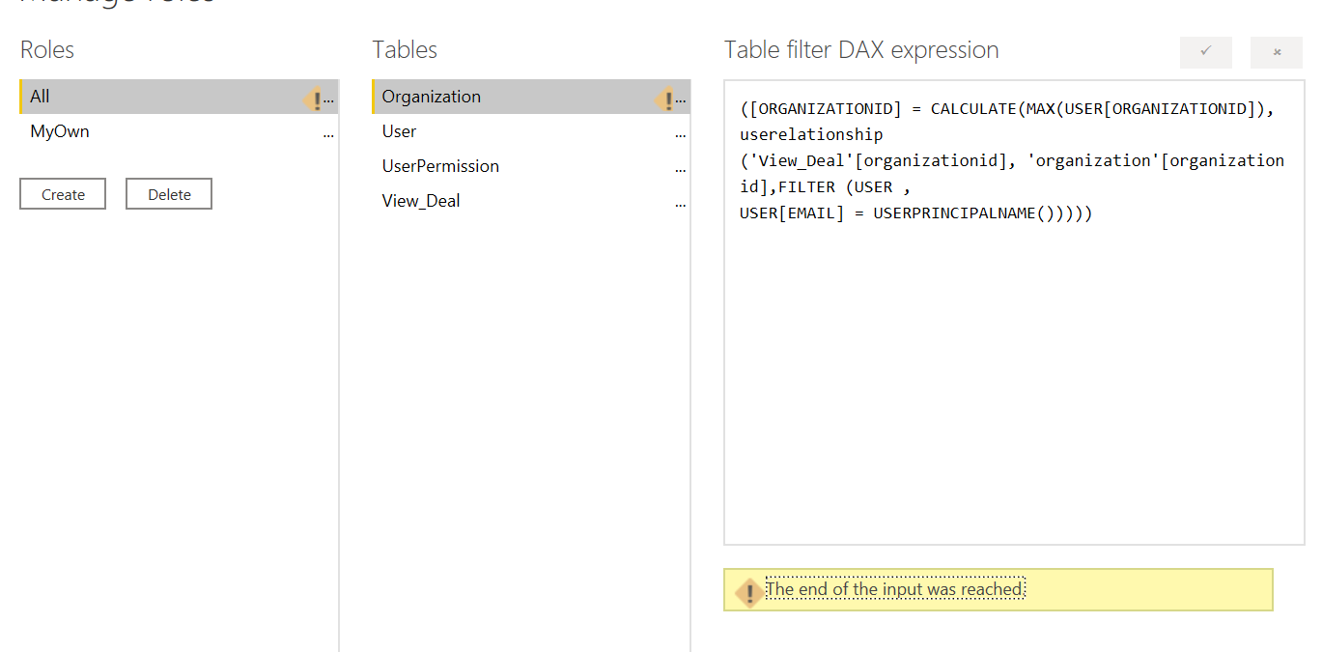Select the Organization table
Viewport: 1322px width, 652px height.
530,97
